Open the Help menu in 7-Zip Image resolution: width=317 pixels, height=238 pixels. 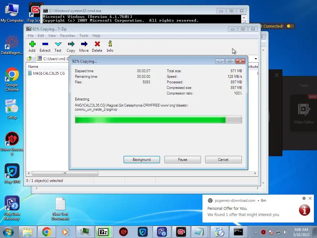96,36
